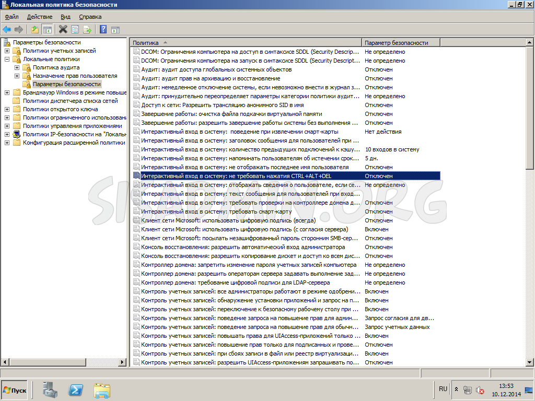Open Help with the blue question icon
535x401 pixels.
click(x=103, y=29)
